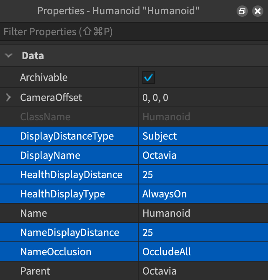Open the HealthDisplayType AlwaysOn dropdown
Image resolution: width=268 pixels, height=280 pixels.
[x=203, y=194]
